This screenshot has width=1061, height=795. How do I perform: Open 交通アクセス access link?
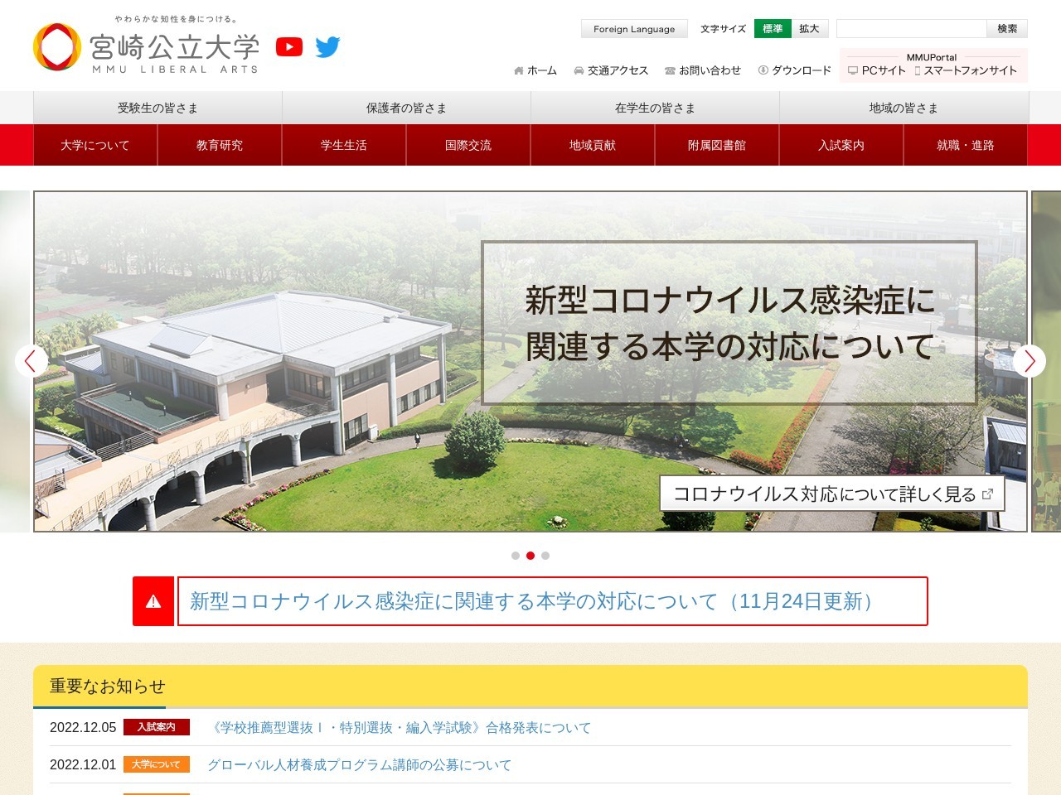(611, 70)
